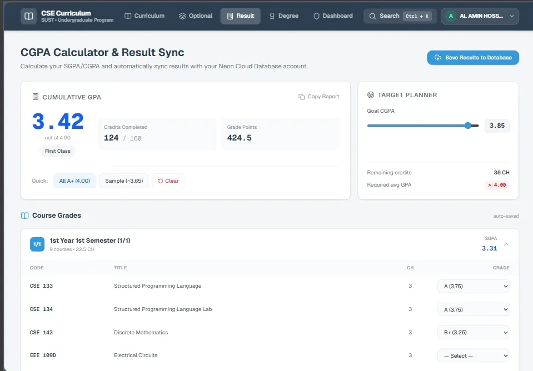The width and height of the screenshot is (533, 371).
Task: Click the cloud upload icon on Save button
Action: (x=438, y=58)
